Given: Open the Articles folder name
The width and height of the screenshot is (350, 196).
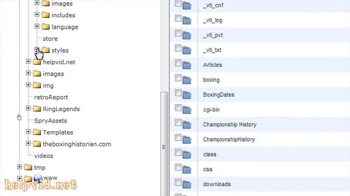Looking at the screenshot, I should pyautogui.click(x=213, y=65).
